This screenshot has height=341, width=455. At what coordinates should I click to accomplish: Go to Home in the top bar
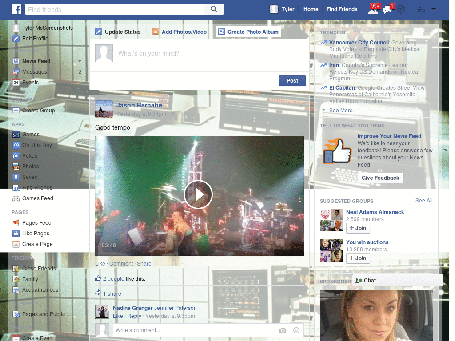[x=311, y=9]
